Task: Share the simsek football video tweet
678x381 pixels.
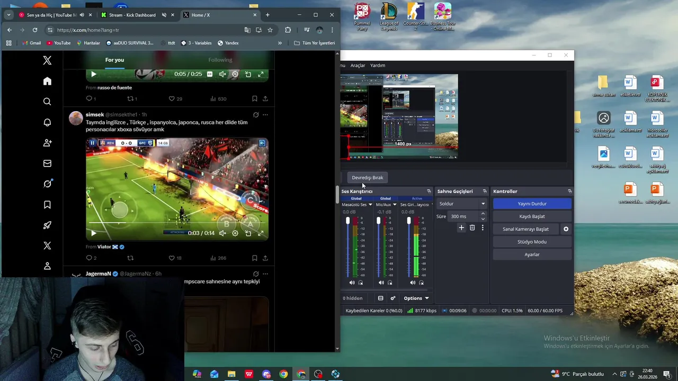Action: point(265,258)
